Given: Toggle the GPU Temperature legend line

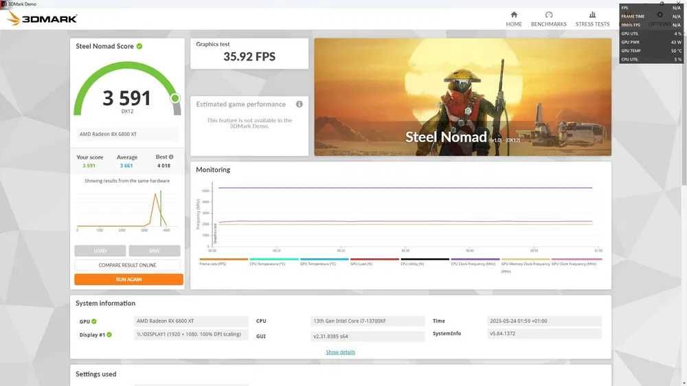Looking at the screenshot, I should coord(324,262).
